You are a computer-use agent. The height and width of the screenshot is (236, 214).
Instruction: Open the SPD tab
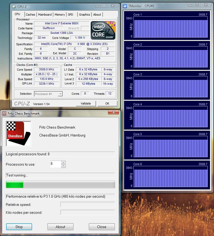pyautogui.click(x=71, y=15)
